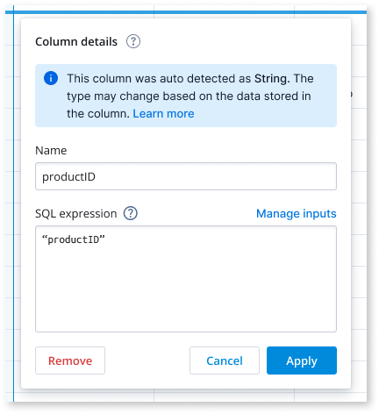Click the Name field label
The height and width of the screenshot is (414, 379).
pos(51,150)
